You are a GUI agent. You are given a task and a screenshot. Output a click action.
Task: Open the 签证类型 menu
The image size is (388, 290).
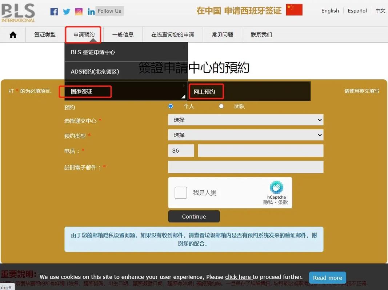point(45,34)
